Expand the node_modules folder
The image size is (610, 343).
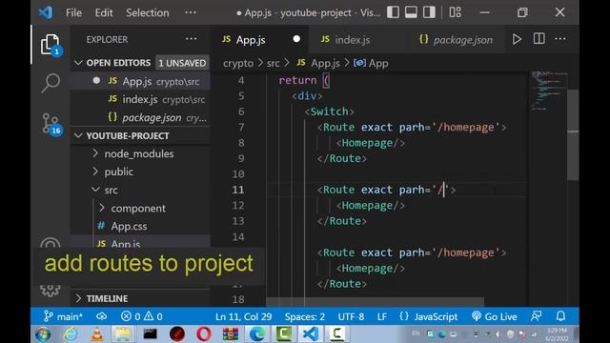(x=140, y=154)
